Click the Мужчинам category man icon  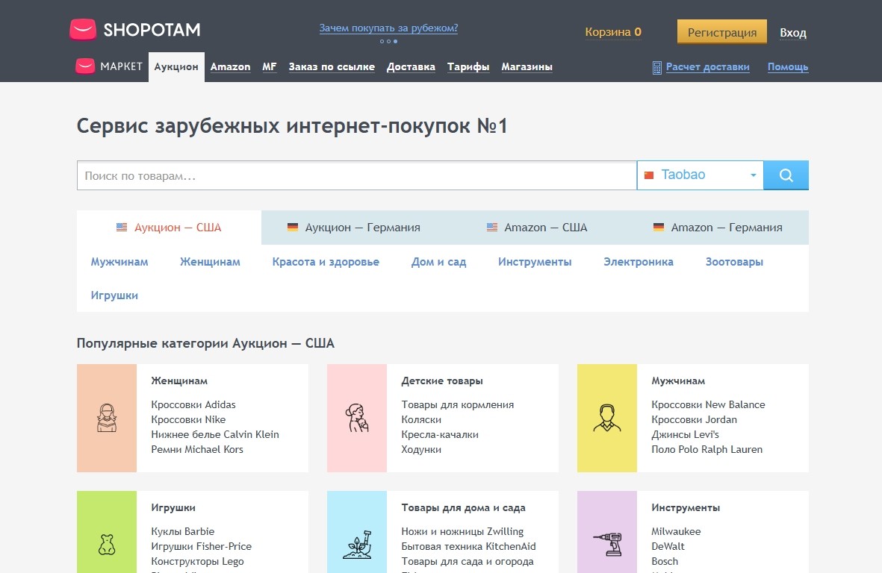click(607, 418)
